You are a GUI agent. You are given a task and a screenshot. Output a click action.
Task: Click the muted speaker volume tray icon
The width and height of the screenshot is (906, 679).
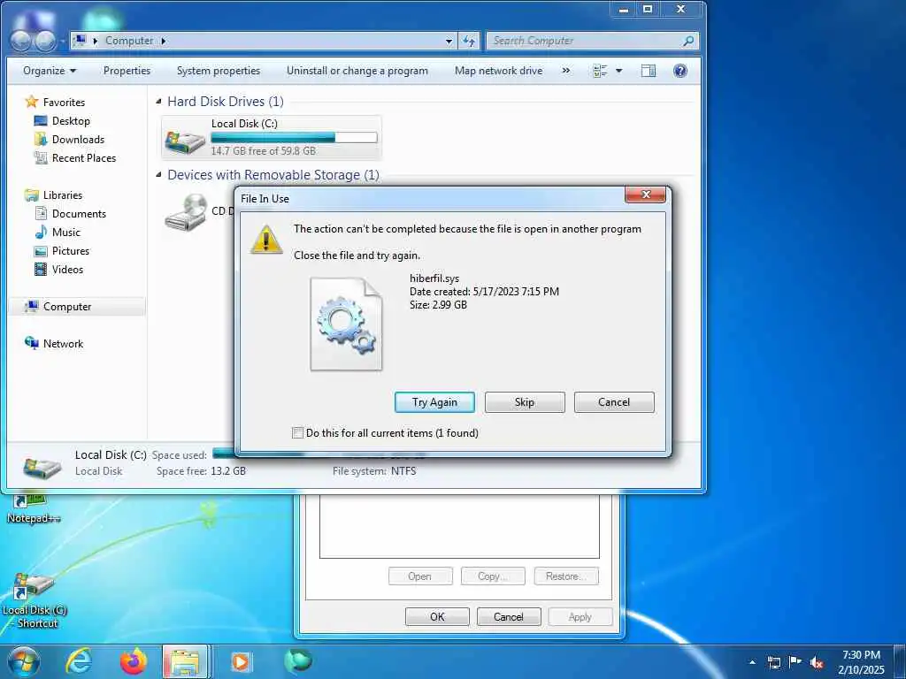click(817, 663)
